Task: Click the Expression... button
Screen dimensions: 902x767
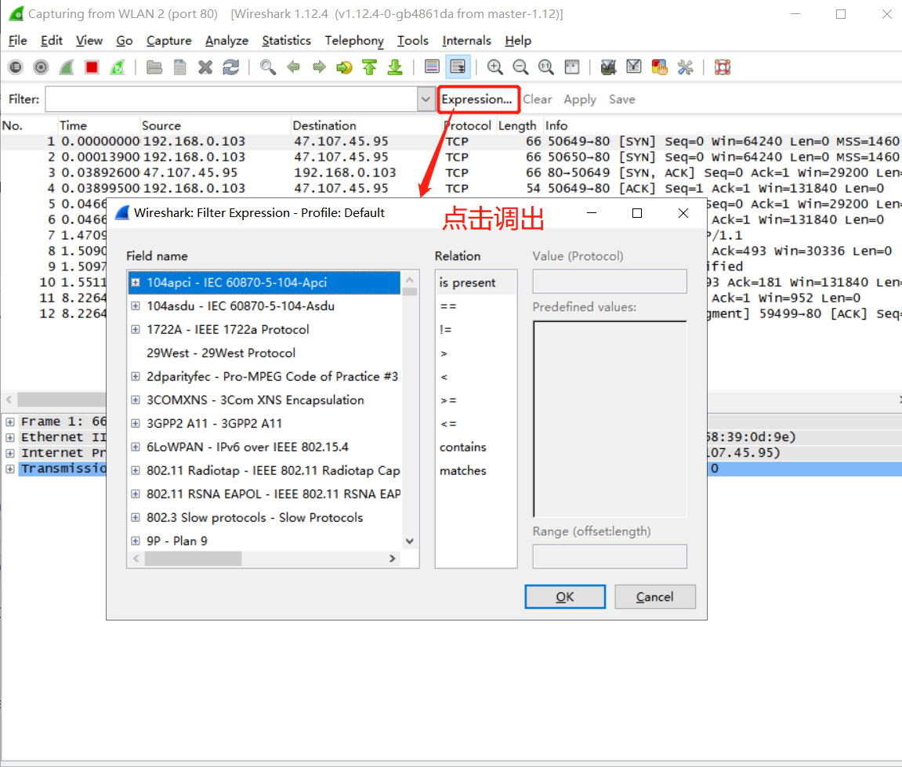Action: [477, 99]
